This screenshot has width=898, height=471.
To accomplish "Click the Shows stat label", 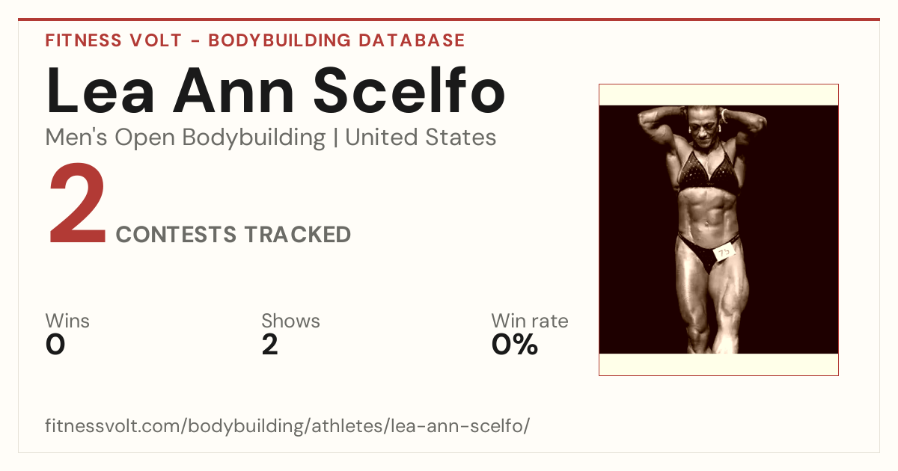I will 290,321.
